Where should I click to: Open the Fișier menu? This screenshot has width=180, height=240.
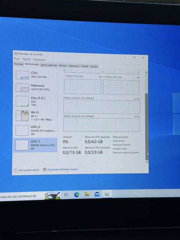[x=17, y=59]
